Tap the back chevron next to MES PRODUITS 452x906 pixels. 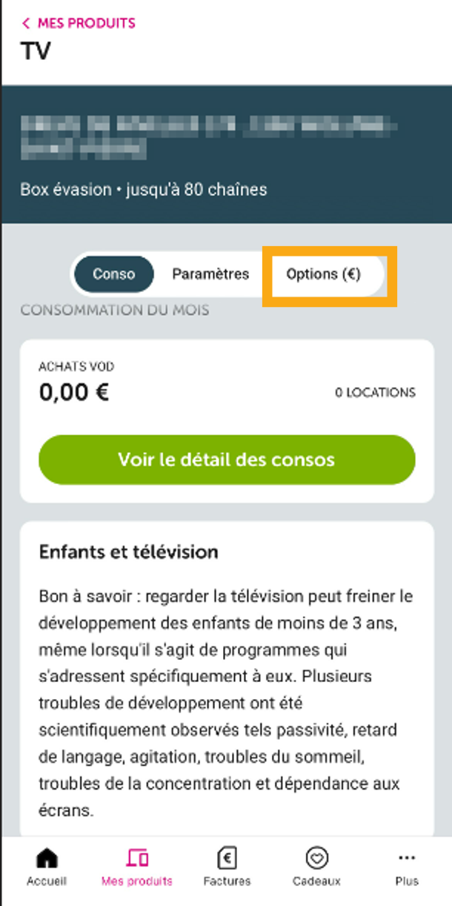27,24
